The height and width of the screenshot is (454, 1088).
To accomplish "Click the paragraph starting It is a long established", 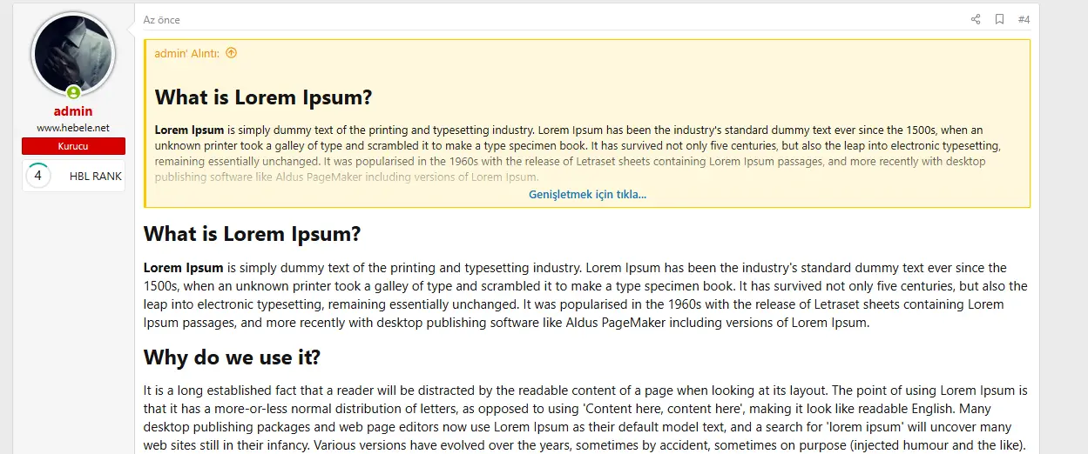I will coord(586,418).
